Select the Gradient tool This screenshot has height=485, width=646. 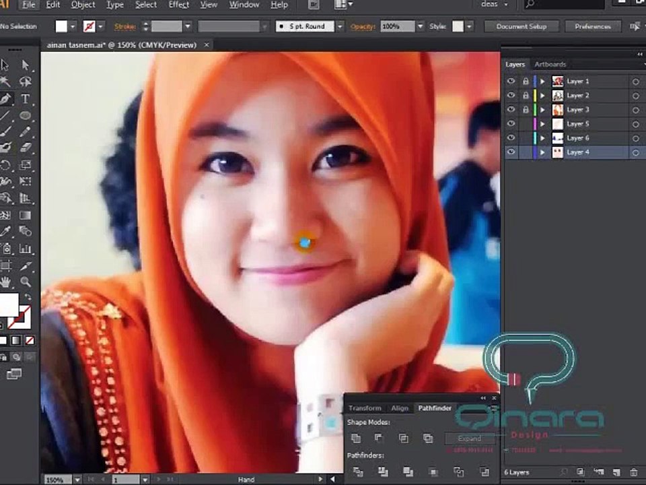pyautogui.click(x=25, y=216)
